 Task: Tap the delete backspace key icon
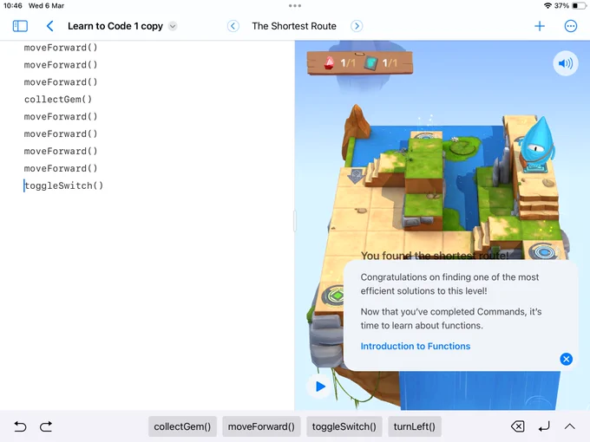coord(518,426)
